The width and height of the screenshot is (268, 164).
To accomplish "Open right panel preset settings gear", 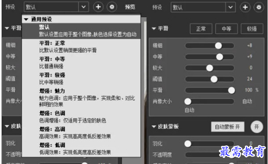I will pos(259,8).
